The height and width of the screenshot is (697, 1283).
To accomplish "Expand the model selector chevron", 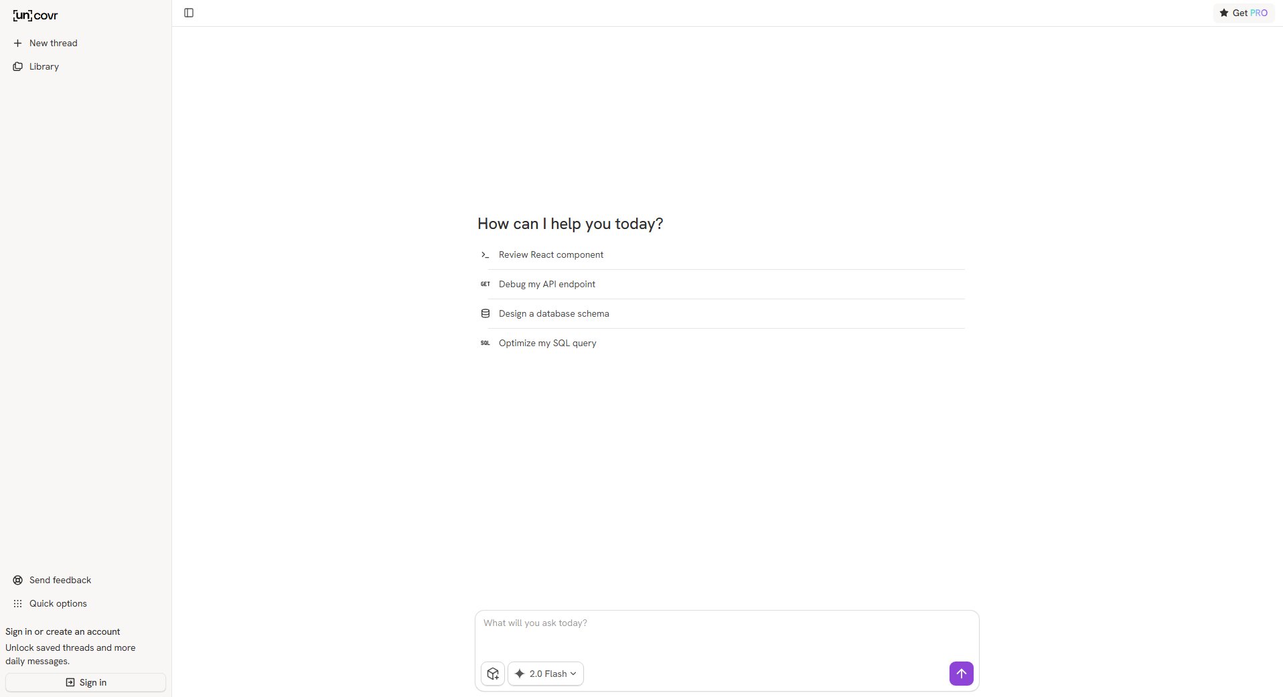I will click(x=573, y=674).
